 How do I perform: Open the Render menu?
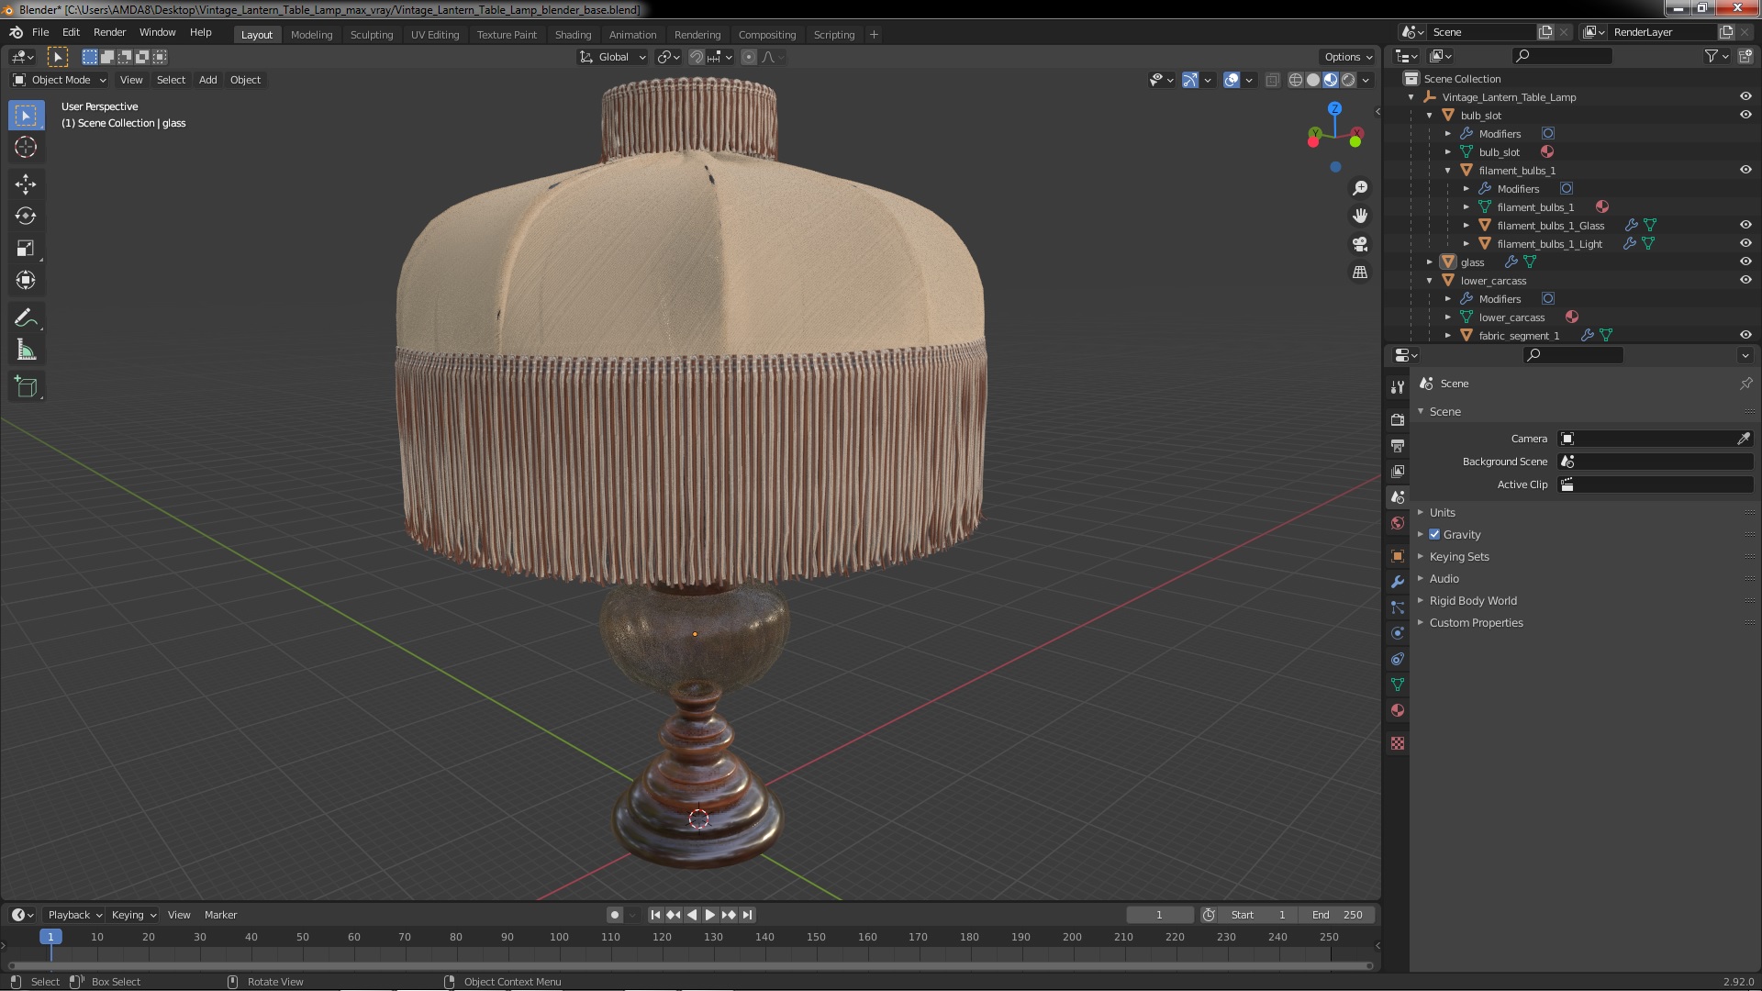(109, 32)
